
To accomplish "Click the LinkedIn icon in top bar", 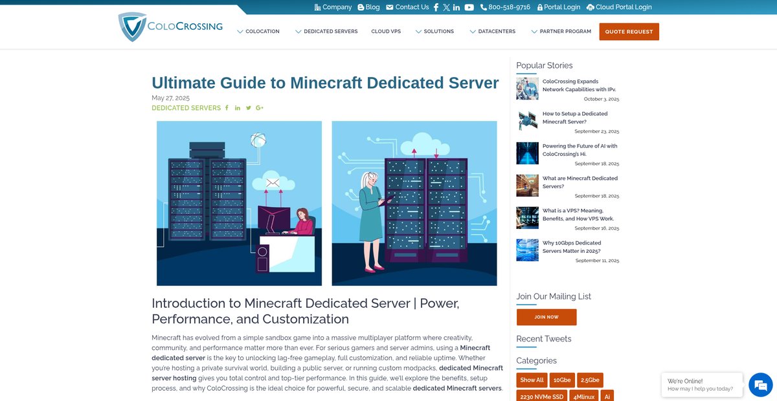I will click(x=456, y=7).
